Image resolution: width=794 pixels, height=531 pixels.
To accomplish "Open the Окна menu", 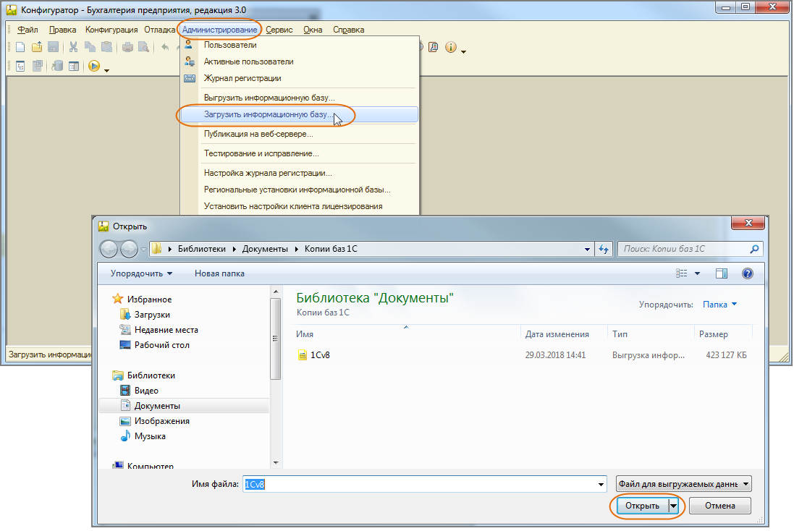I will pos(313,30).
